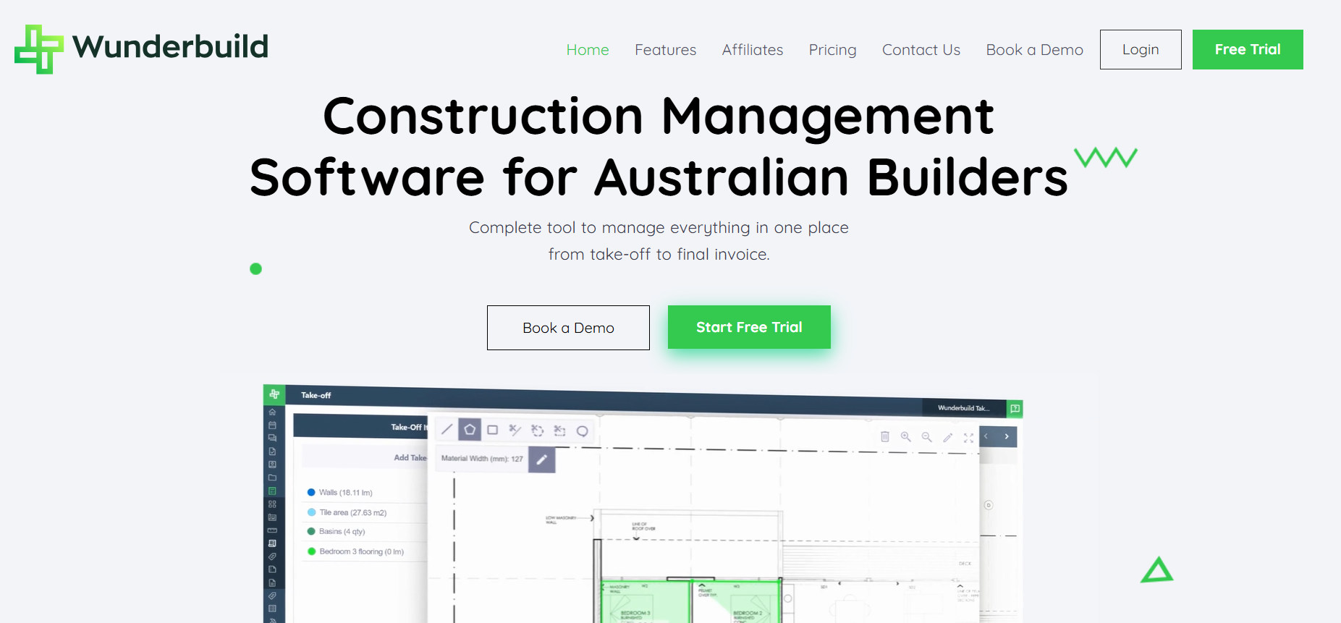View the Pricing page
This screenshot has width=1341, height=623.
[x=833, y=50]
